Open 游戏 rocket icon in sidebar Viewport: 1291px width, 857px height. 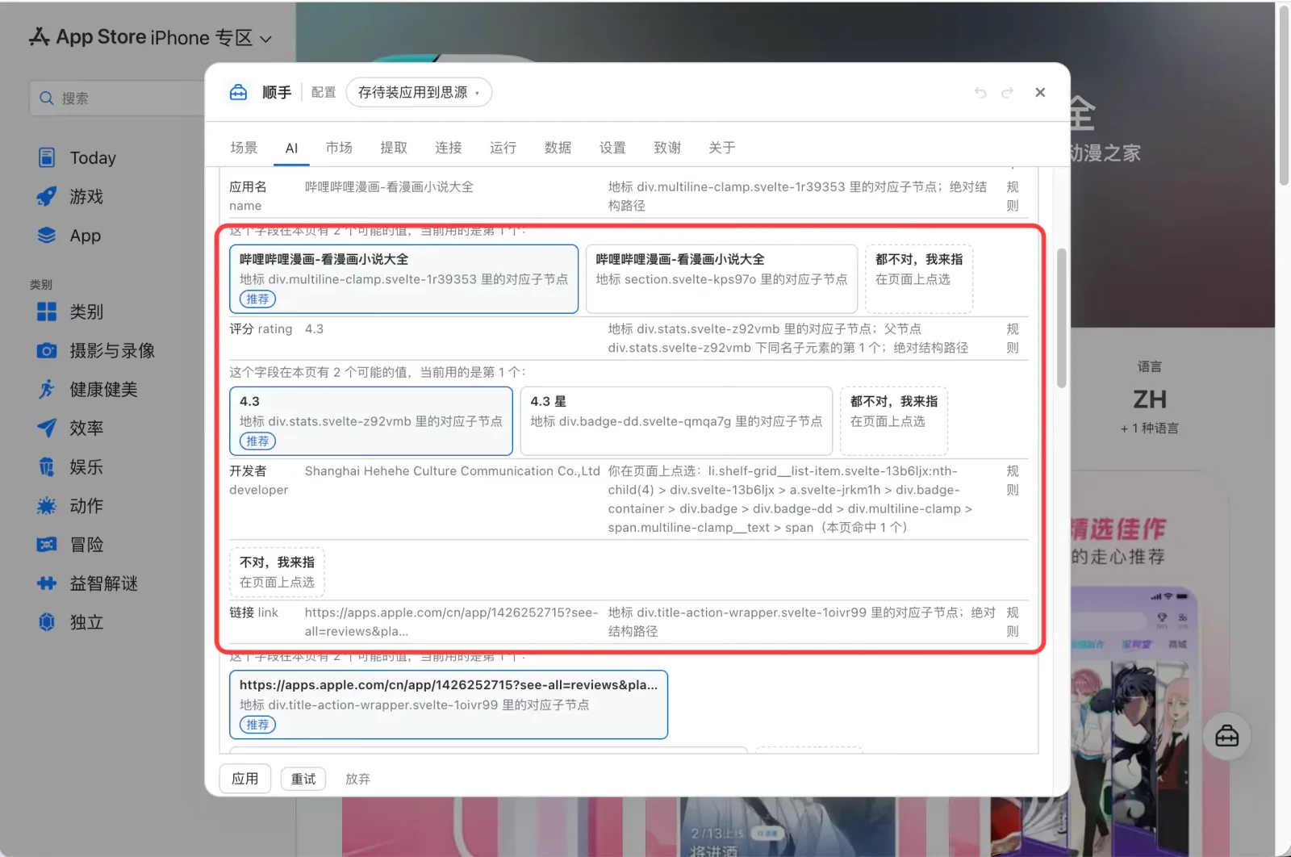47,196
